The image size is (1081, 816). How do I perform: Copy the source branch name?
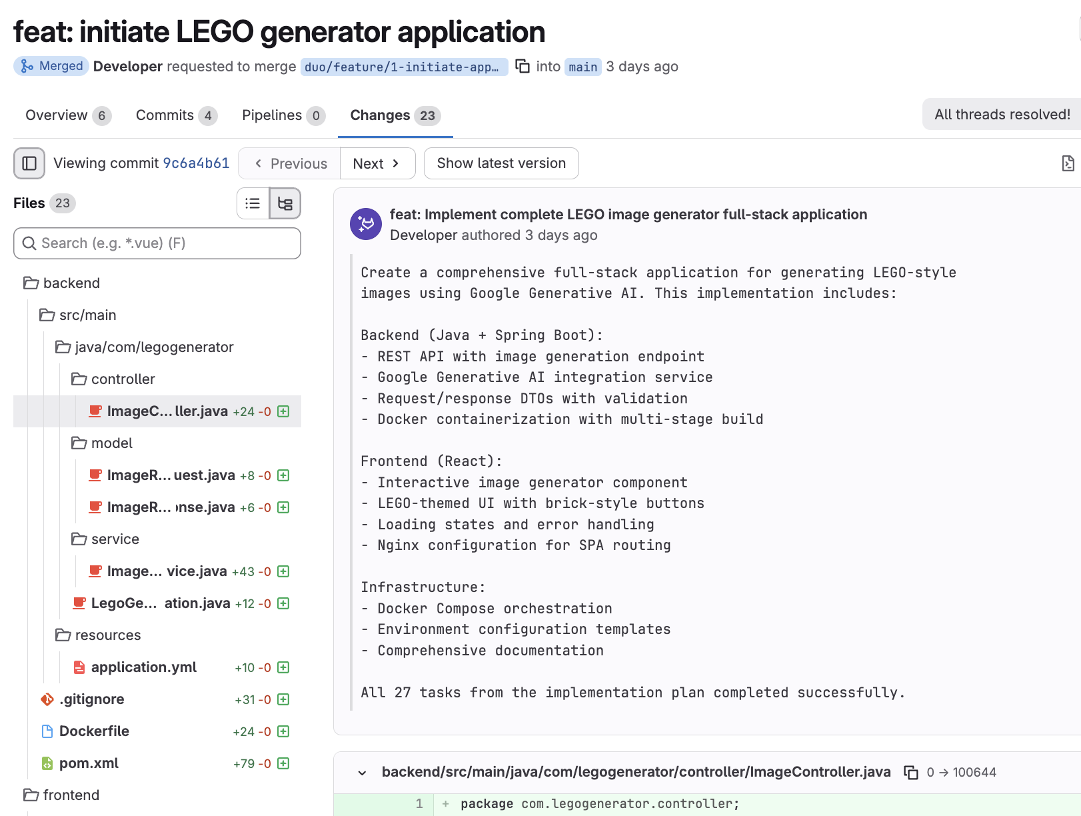[x=523, y=66]
